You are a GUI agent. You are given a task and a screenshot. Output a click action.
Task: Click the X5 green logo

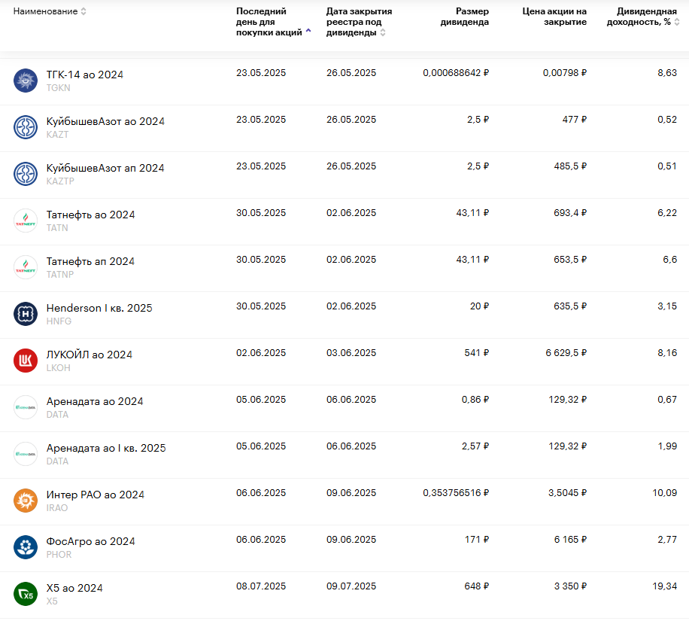point(26,594)
